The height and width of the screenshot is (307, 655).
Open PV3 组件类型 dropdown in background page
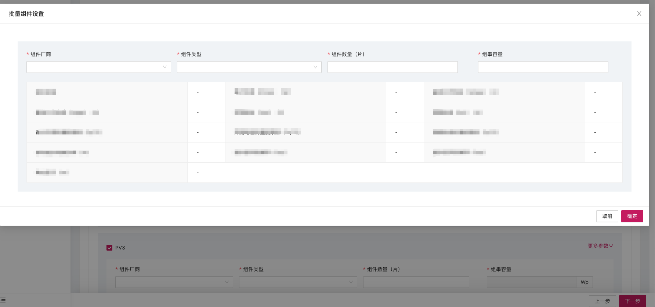coord(298,282)
